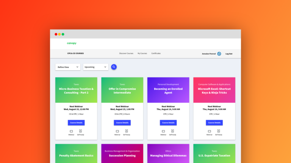Go to Discover Courses tab
The height and width of the screenshot is (163, 291).
point(126,54)
